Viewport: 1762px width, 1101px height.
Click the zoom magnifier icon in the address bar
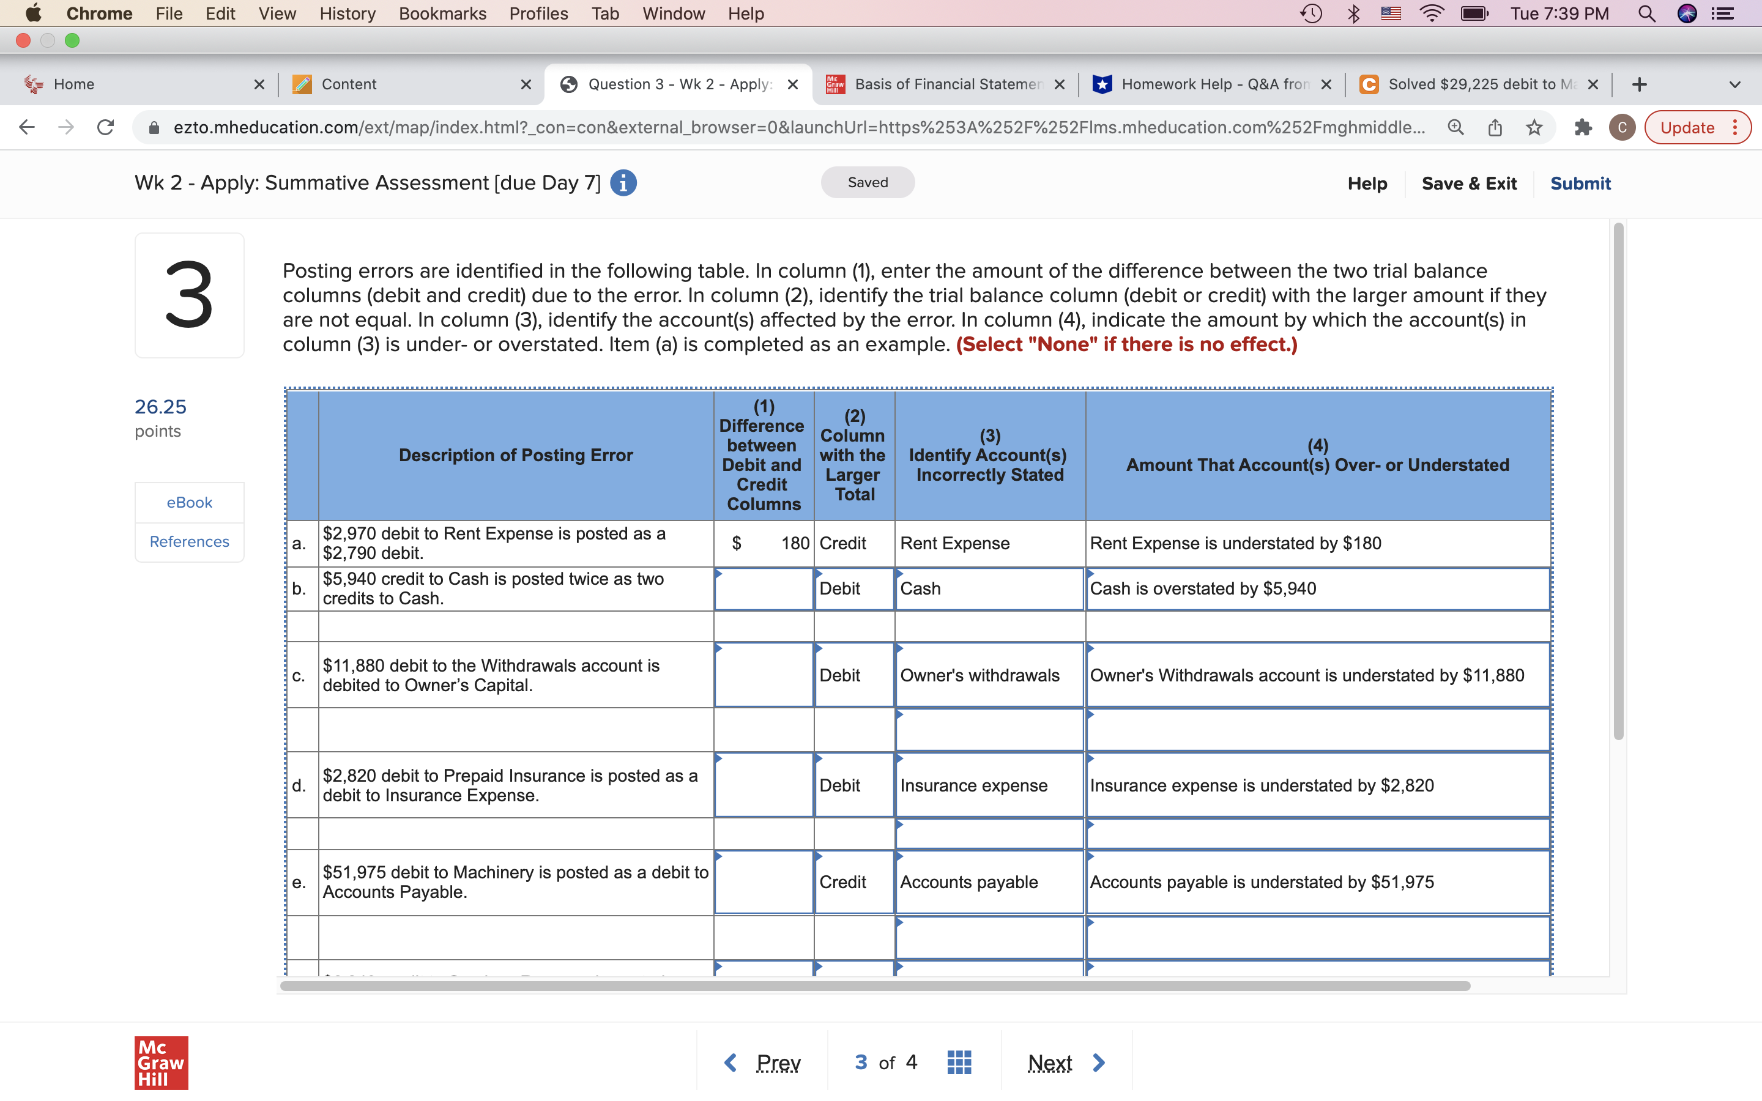pyautogui.click(x=1455, y=127)
